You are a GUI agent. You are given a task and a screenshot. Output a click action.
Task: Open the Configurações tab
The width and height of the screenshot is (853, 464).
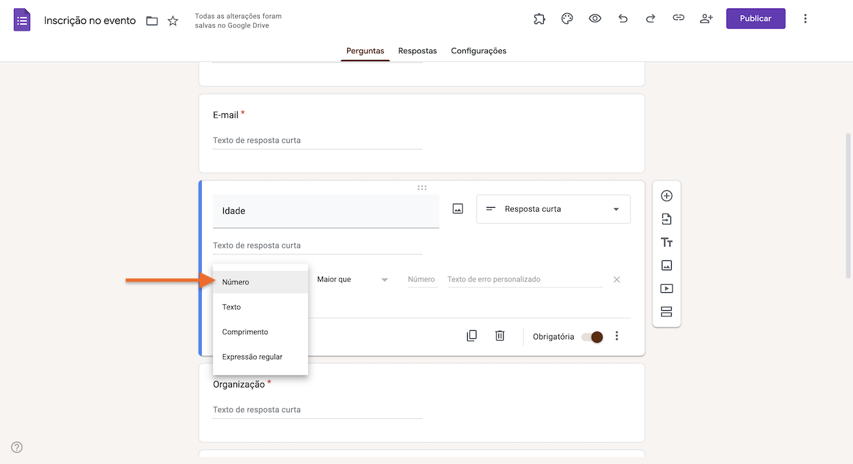478,51
